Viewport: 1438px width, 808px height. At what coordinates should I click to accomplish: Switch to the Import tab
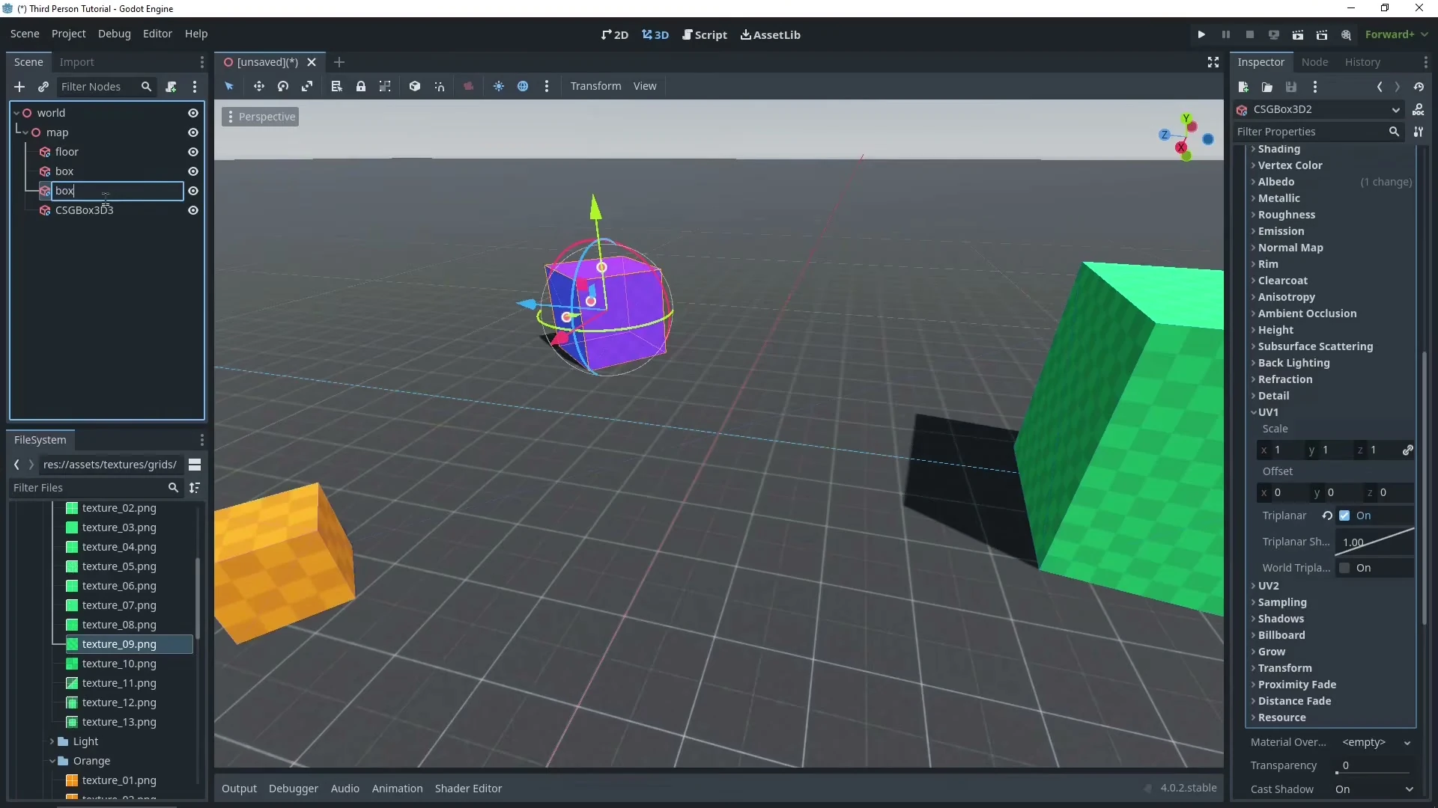(x=77, y=62)
